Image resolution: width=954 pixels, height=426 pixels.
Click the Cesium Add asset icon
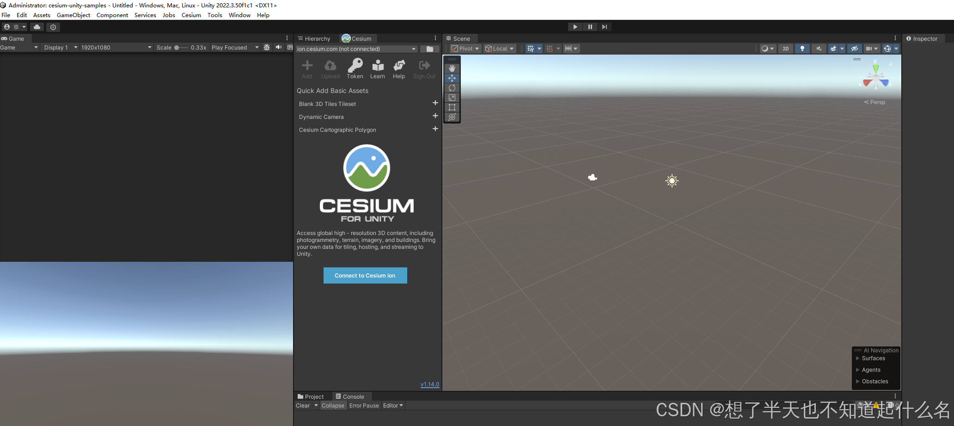(307, 69)
